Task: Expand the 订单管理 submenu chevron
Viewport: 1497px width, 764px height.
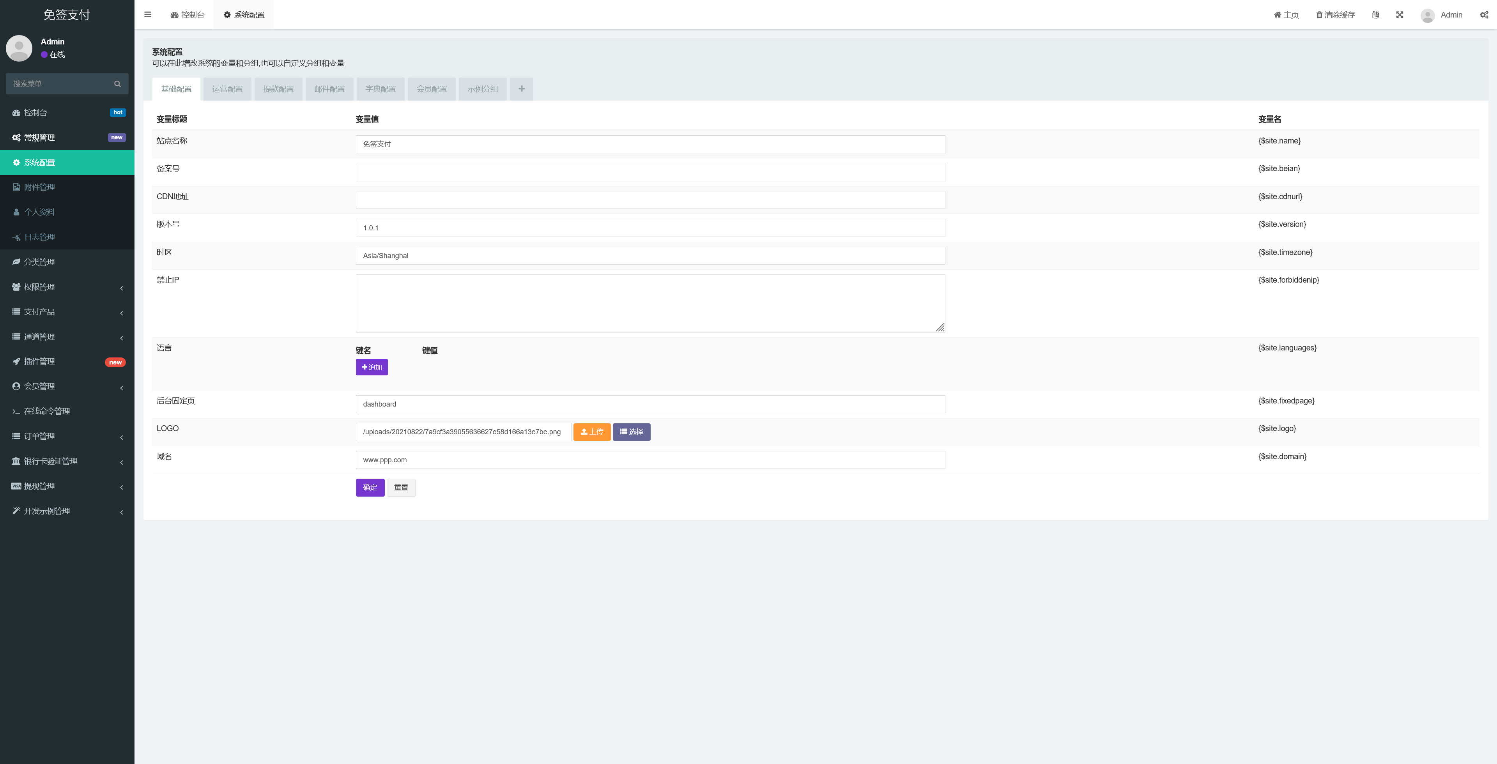Action: (x=122, y=437)
